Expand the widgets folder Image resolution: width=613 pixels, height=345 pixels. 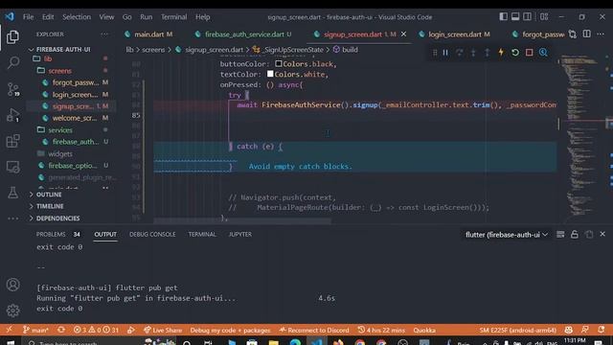tap(60, 153)
